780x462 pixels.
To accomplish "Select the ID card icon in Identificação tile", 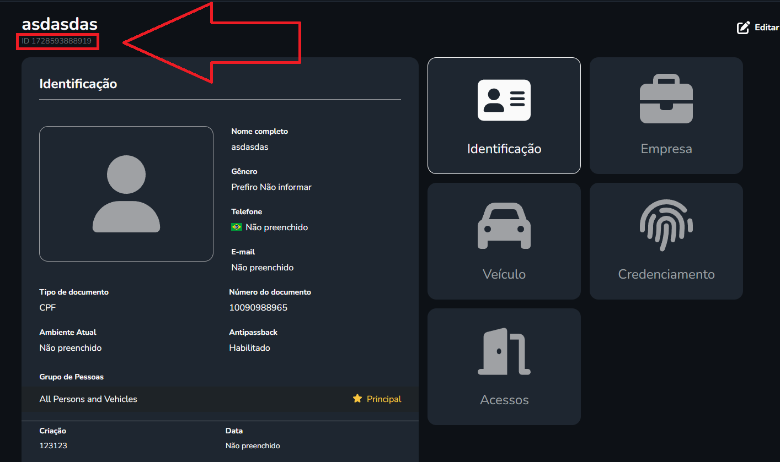I will [x=504, y=100].
